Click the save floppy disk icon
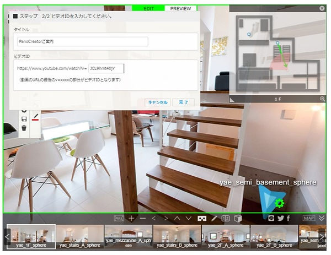The width and height of the screenshot is (331, 255). (24, 118)
